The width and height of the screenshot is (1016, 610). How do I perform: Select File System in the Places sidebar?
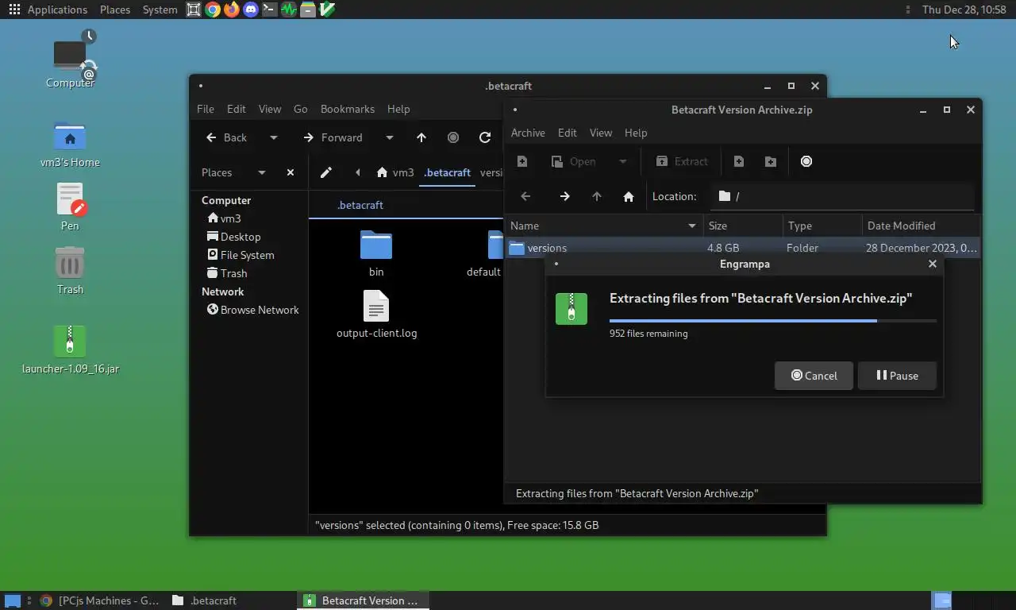coord(241,255)
